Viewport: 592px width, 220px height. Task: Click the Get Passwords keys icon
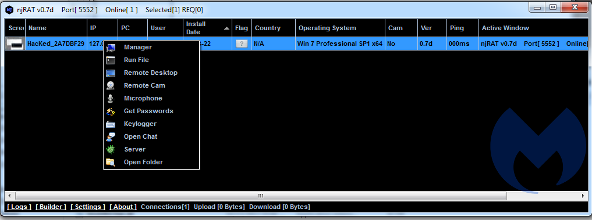[111, 111]
